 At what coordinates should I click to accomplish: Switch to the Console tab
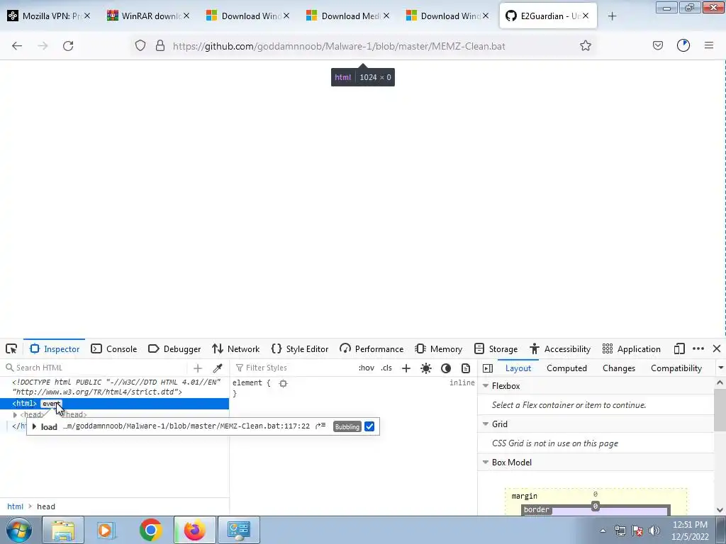[x=114, y=348]
